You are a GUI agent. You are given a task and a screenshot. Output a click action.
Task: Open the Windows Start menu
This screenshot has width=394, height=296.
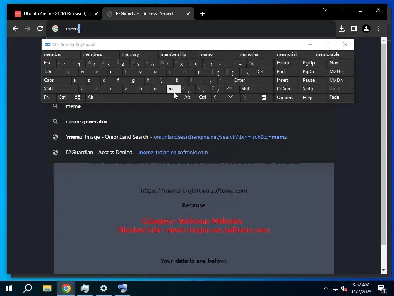tap(9, 288)
